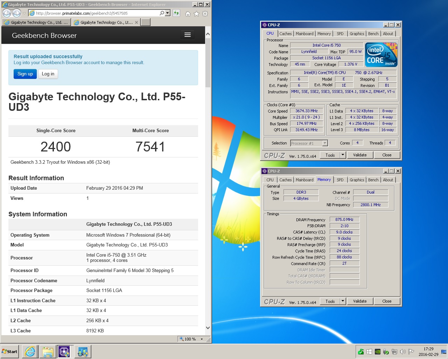Open the Bench tab in bottom CPU-Z
The height and width of the screenshot is (359, 448).
click(x=373, y=180)
